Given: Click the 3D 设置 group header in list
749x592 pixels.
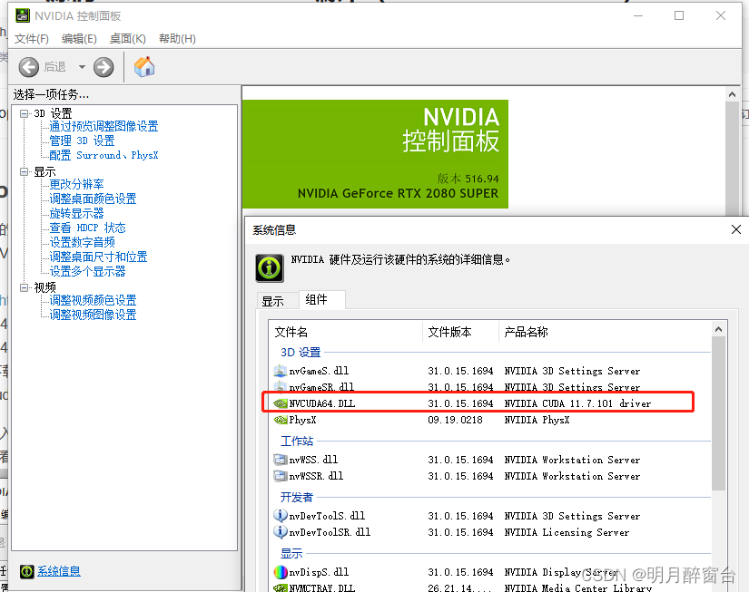Looking at the screenshot, I should 301,353.
